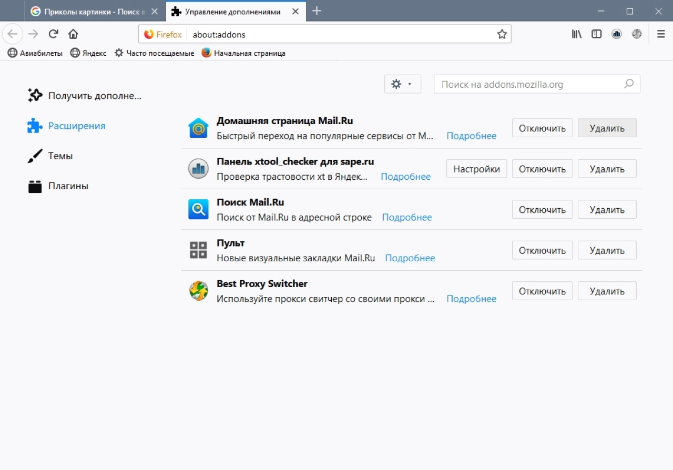Image resolution: width=673 pixels, height=470 pixels.
Task: Select Расширения in the sidebar
Action: pyautogui.click(x=67, y=126)
